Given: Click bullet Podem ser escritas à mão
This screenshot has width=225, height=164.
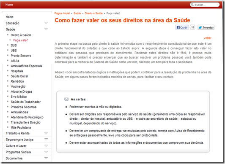Looking at the screenshot, I should click(x=96, y=107).
